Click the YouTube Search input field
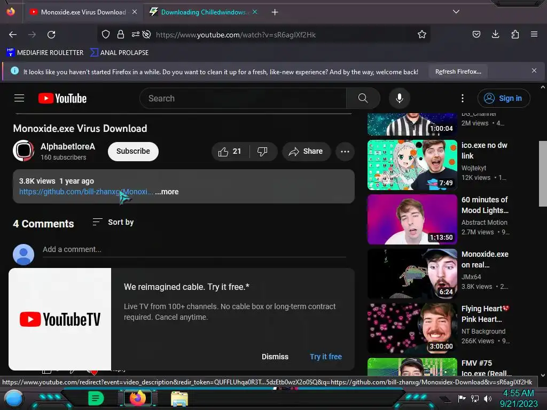547x410 pixels. (243, 98)
